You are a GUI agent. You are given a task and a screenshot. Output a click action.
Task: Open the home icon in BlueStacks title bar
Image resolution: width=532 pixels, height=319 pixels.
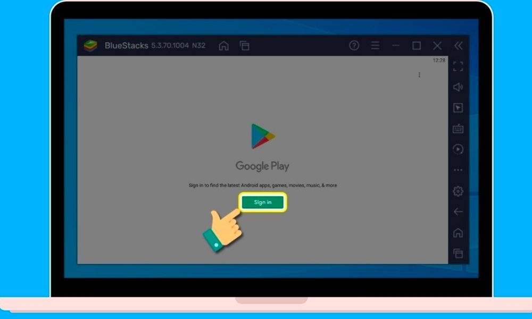(x=223, y=45)
